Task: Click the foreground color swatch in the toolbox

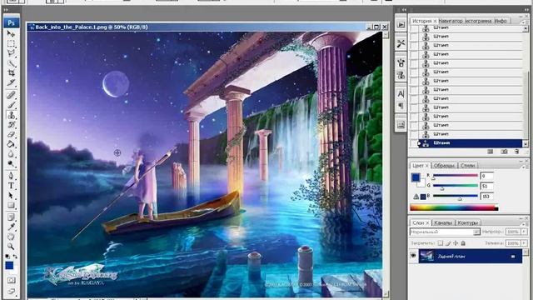Action: point(9,265)
